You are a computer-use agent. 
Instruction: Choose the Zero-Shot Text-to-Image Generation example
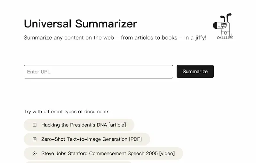(86, 139)
